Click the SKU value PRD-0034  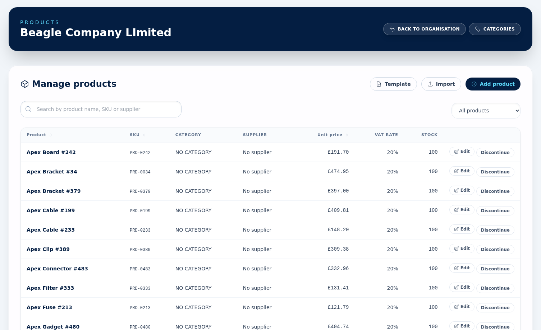point(140,172)
